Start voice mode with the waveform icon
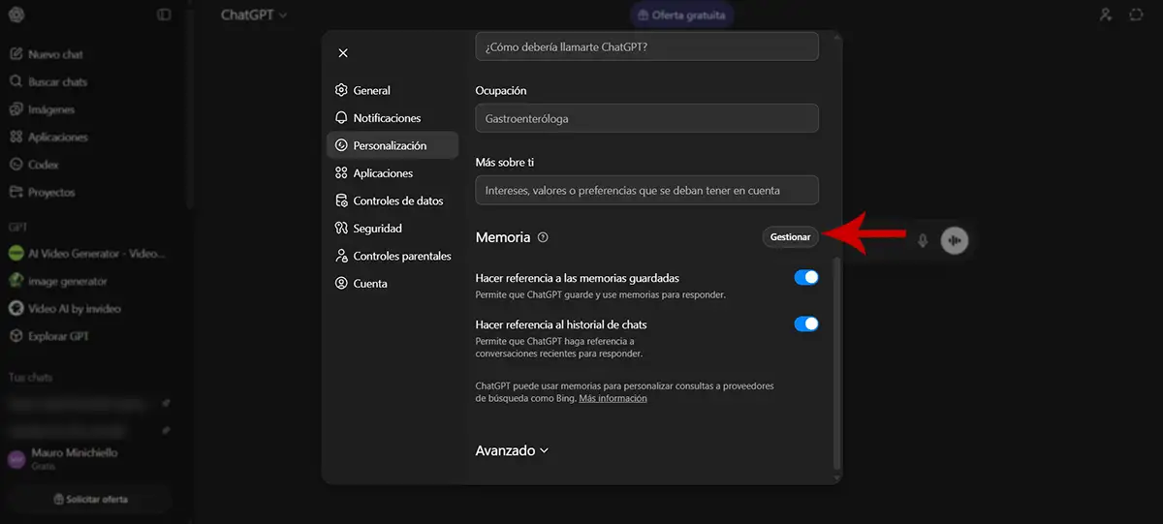Image resolution: width=1163 pixels, height=524 pixels. pos(955,240)
